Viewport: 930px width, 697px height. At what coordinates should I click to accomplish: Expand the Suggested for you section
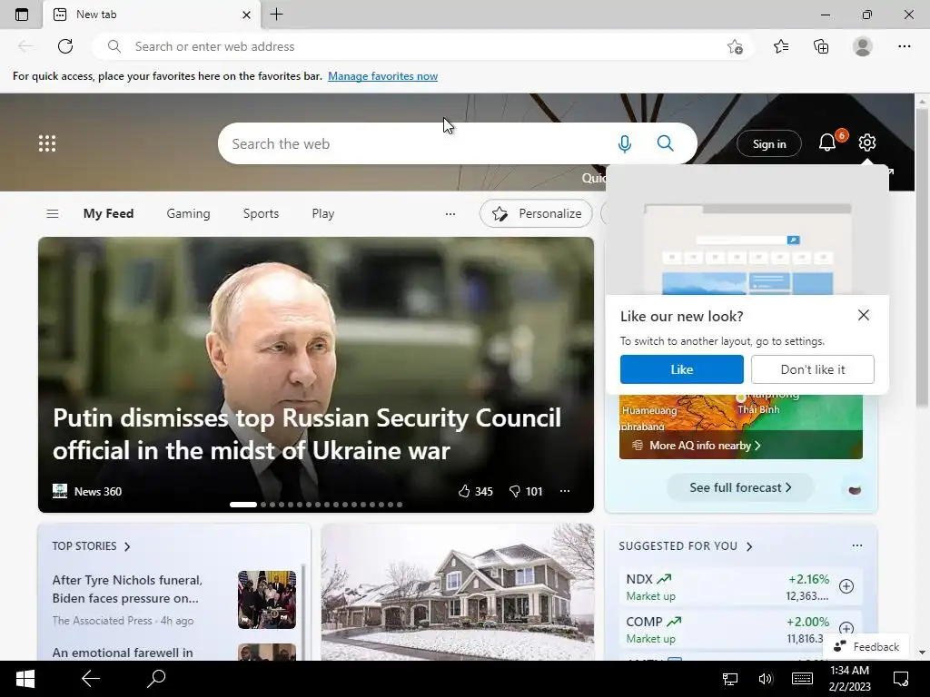tap(686, 545)
